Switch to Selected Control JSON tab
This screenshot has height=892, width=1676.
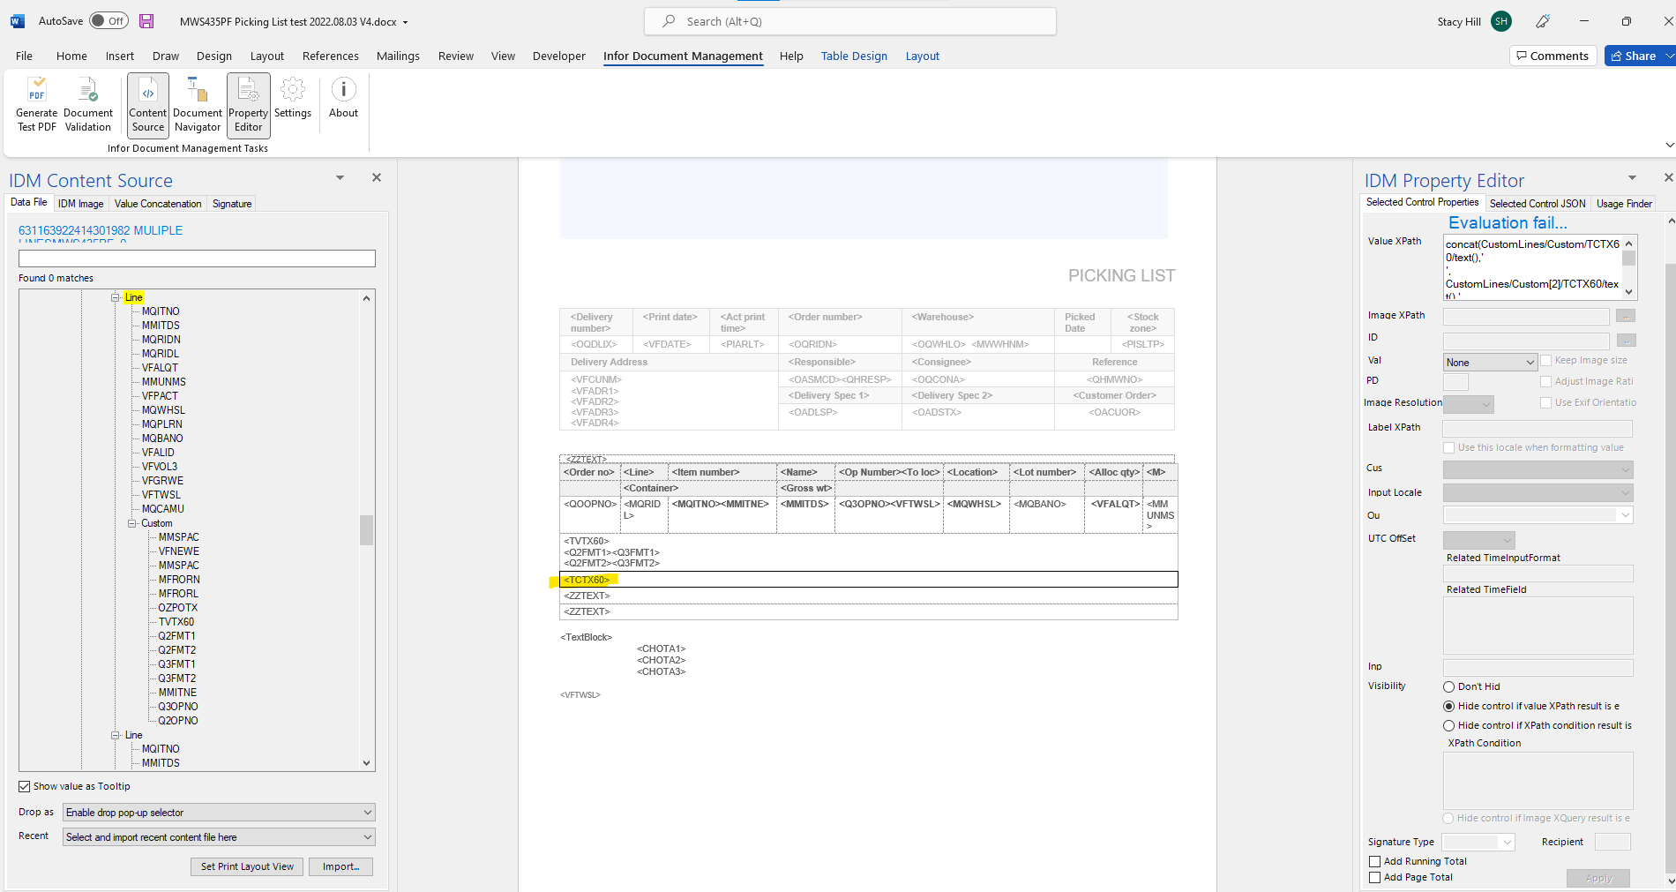pyautogui.click(x=1538, y=204)
